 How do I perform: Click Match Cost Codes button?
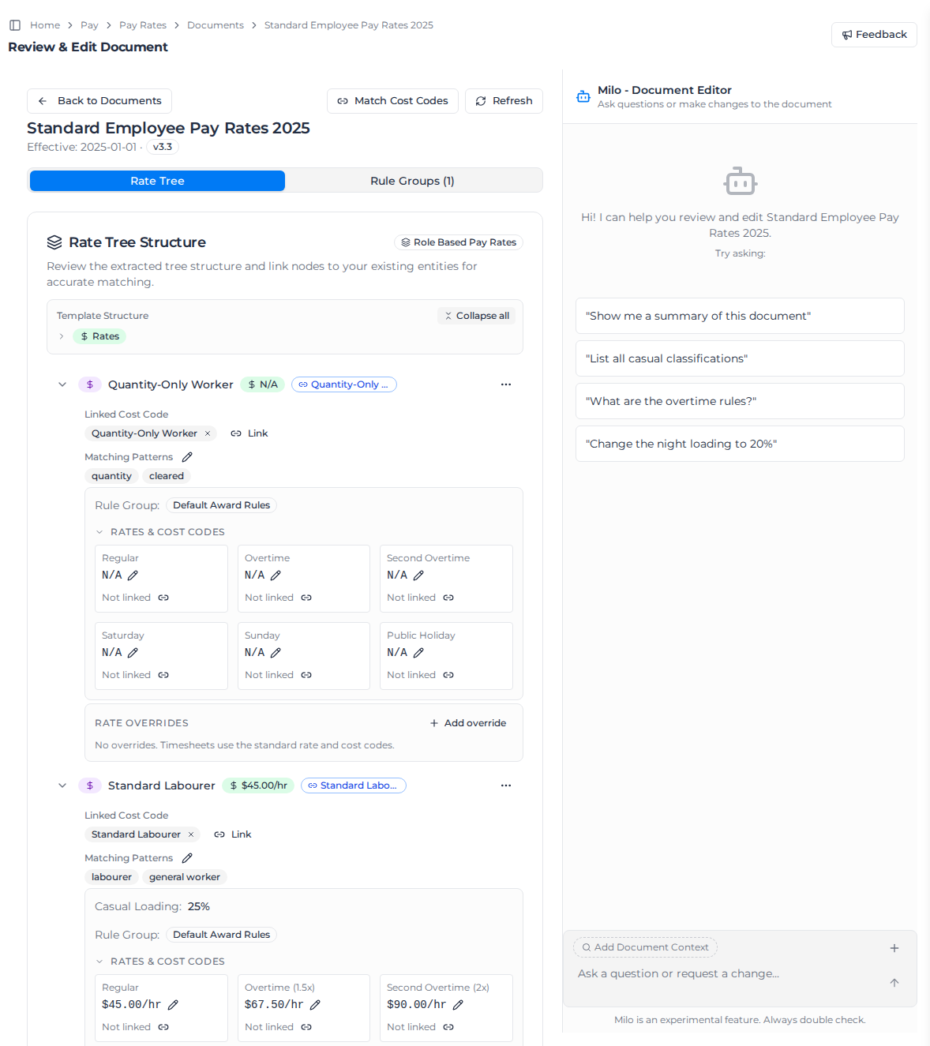pos(392,101)
